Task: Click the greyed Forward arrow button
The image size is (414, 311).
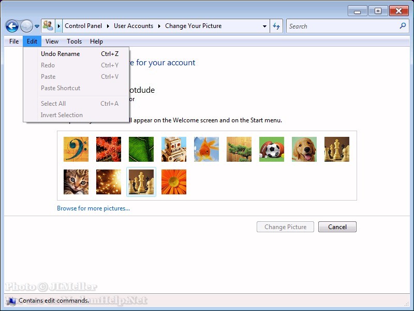Action: point(26,26)
